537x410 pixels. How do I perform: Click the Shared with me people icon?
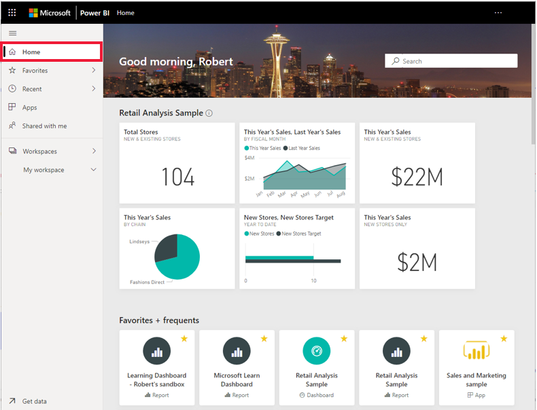tap(12, 126)
